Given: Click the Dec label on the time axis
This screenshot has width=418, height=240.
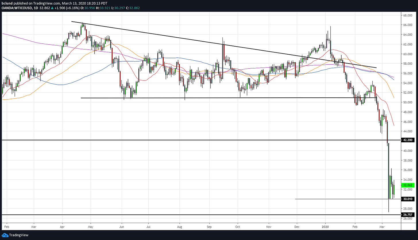Looking at the screenshot, I should click(297, 226).
